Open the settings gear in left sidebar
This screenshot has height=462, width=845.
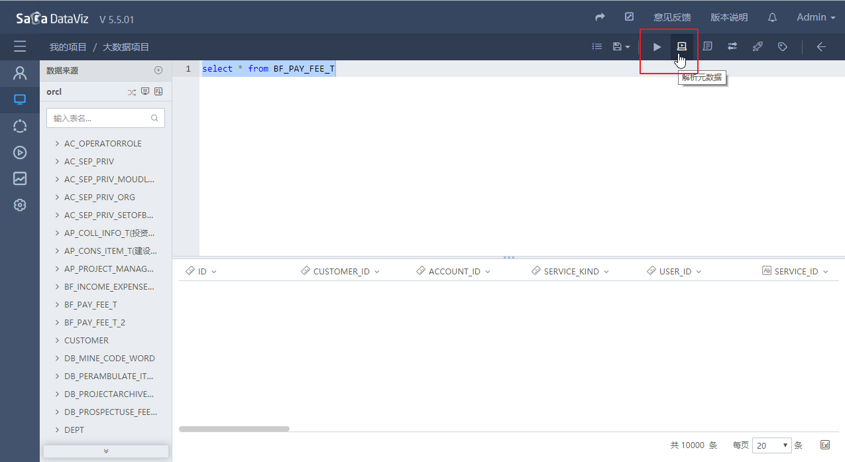20,205
